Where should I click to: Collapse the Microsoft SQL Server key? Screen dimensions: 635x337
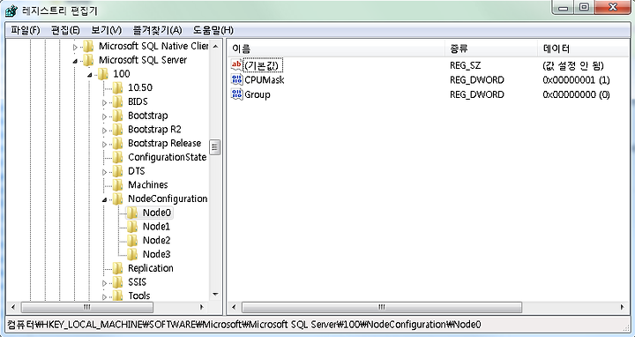coord(75,61)
